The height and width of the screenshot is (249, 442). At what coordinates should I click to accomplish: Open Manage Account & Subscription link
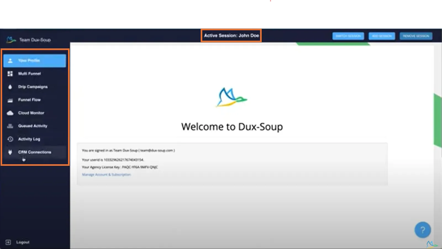coord(106,174)
